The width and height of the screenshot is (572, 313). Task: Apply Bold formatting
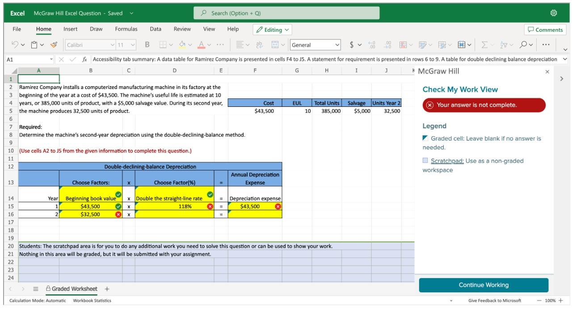[147, 45]
